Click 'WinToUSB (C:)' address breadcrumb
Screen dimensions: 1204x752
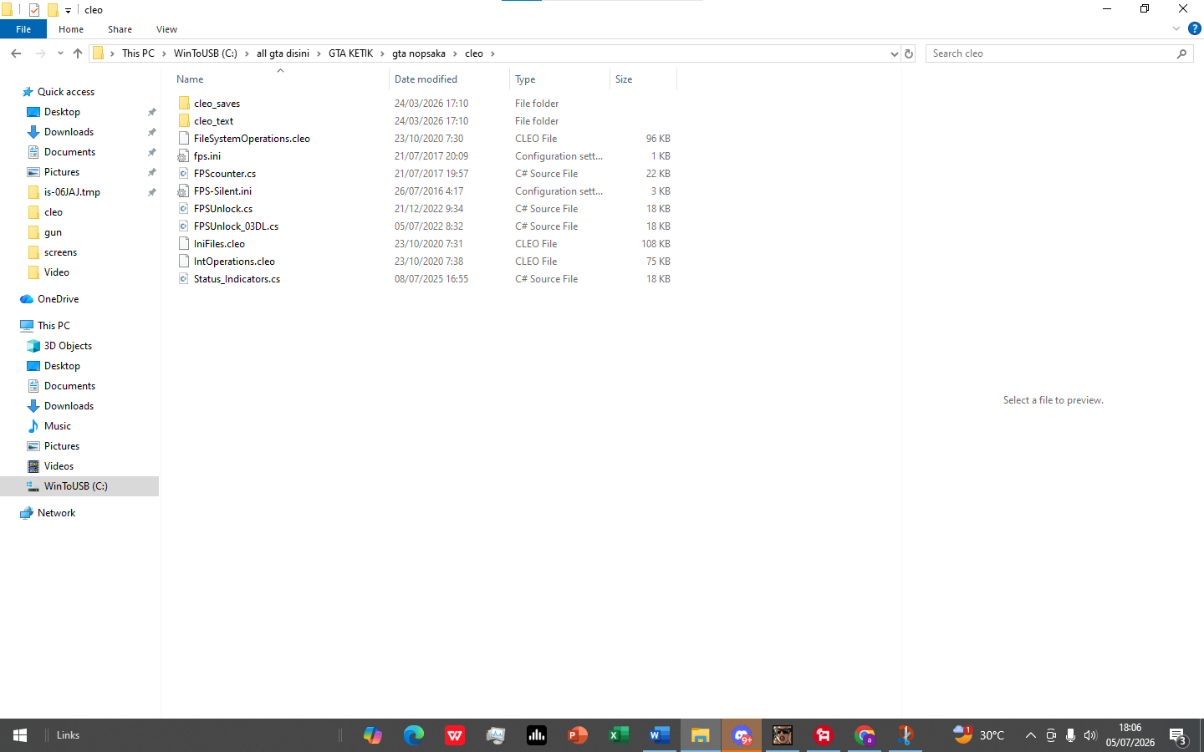click(x=206, y=53)
